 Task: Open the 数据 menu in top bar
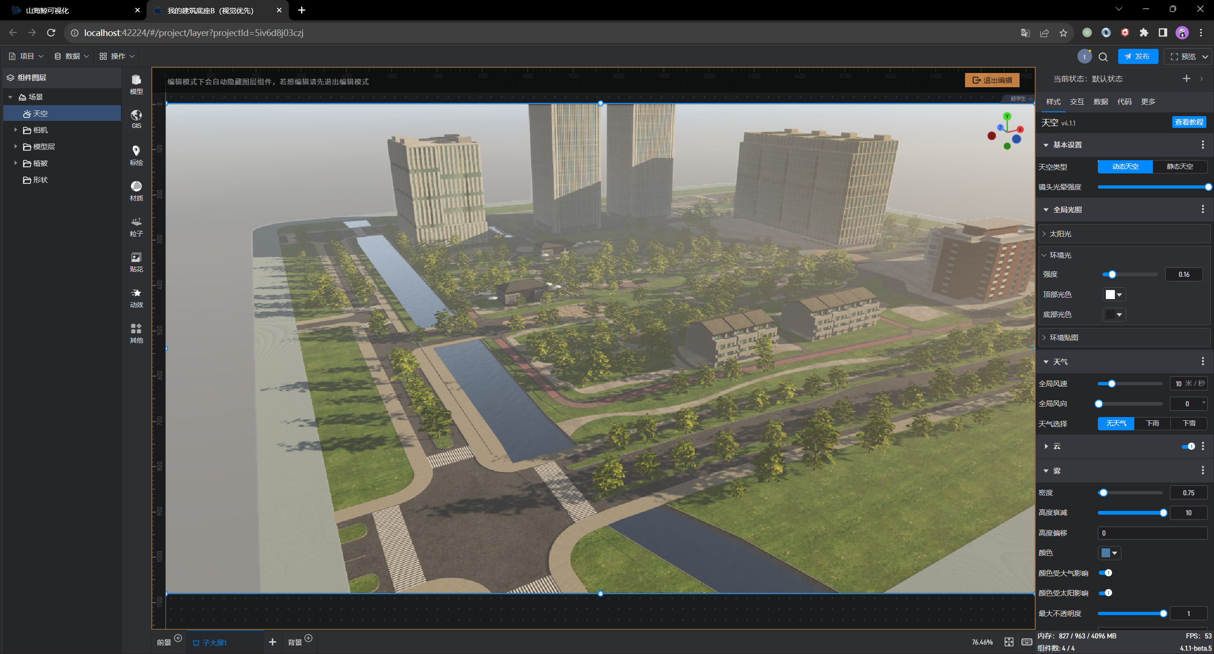click(x=72, y=56)
